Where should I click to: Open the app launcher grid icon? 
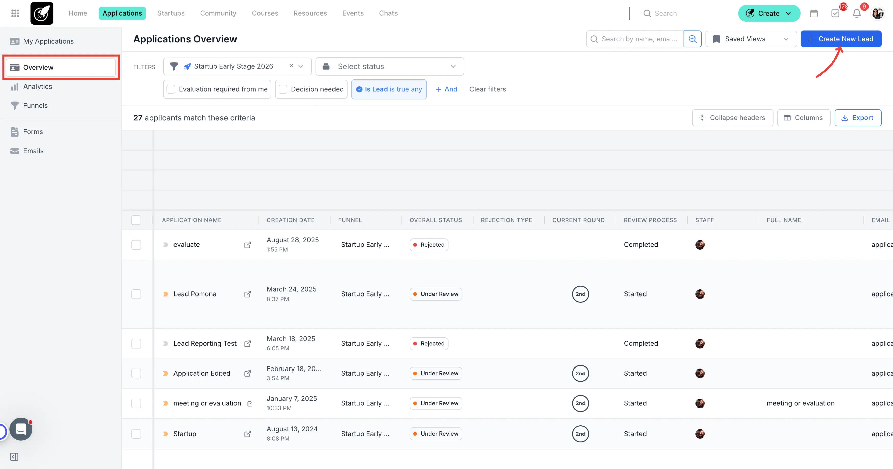15,13
